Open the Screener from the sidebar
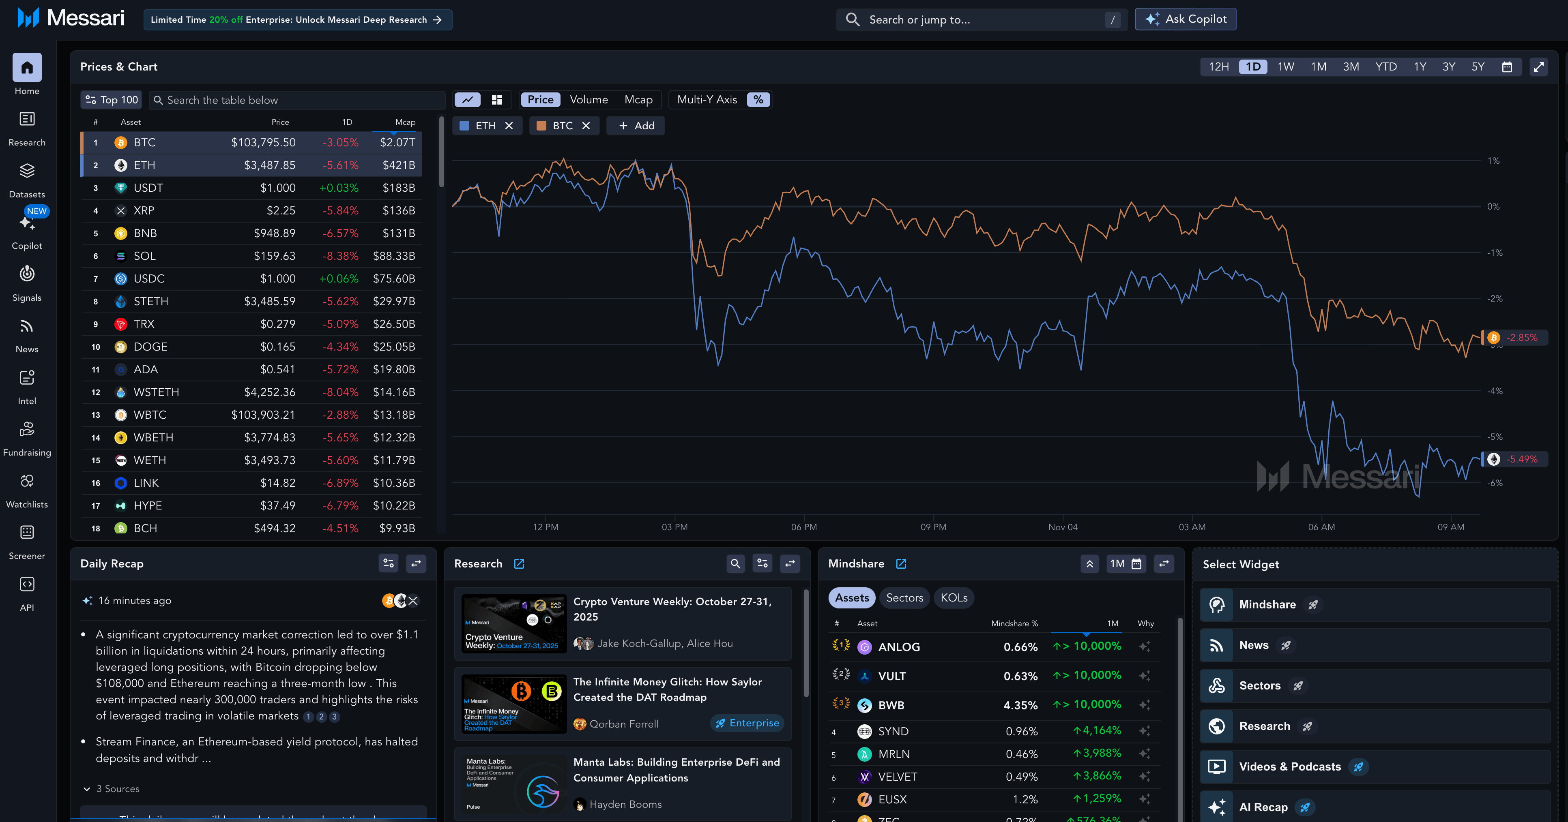 pos(27,538)
